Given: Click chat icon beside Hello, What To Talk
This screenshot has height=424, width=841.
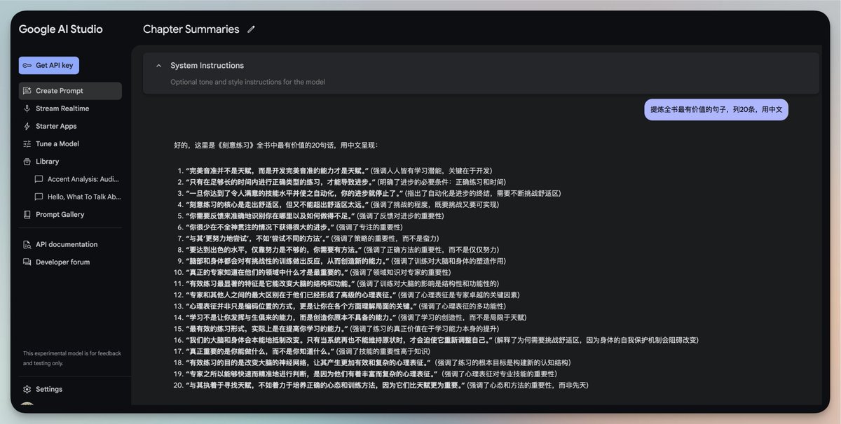Looking at the screenshot, I should [39, 197].
